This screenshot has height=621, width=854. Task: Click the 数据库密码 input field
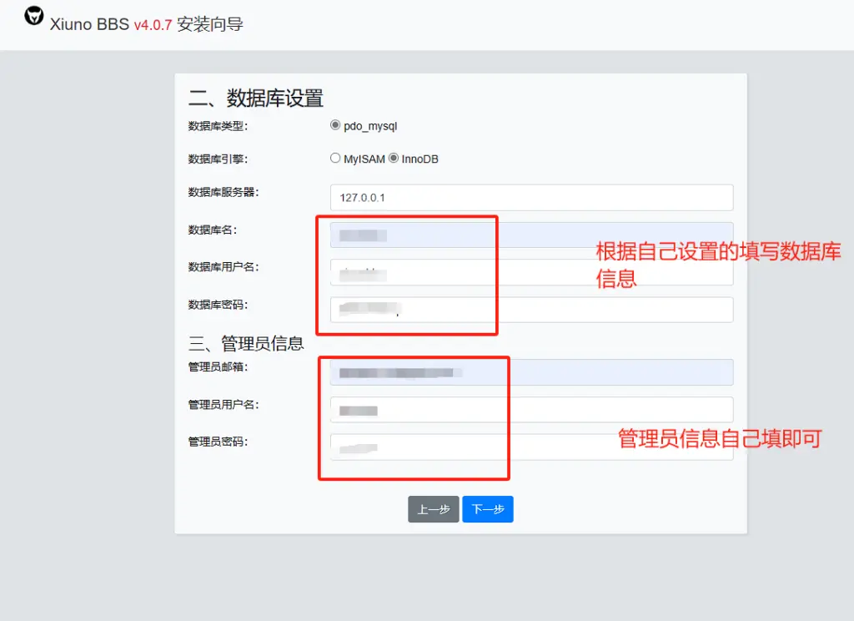(531, 310)
